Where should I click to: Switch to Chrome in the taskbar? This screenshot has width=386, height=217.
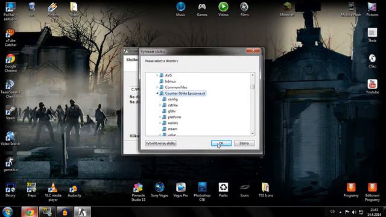coord(30,212)
